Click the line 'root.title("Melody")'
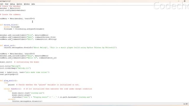The image size is (189, 106). (10, 66)
